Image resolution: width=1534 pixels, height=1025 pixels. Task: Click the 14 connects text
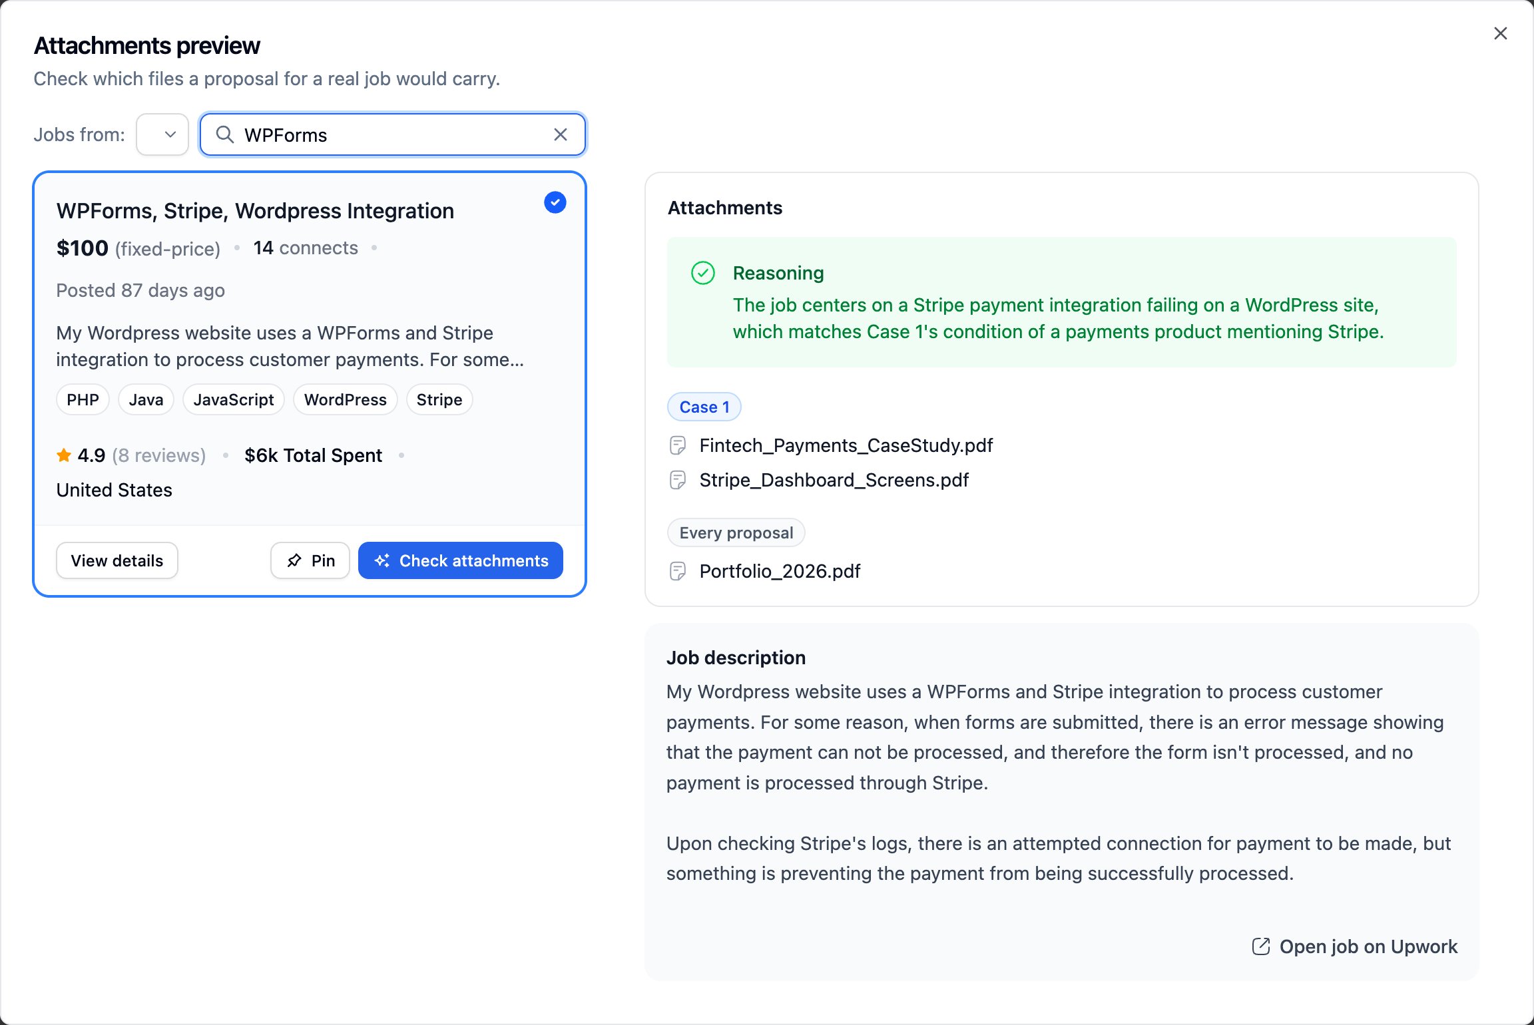tap(306, 248)
